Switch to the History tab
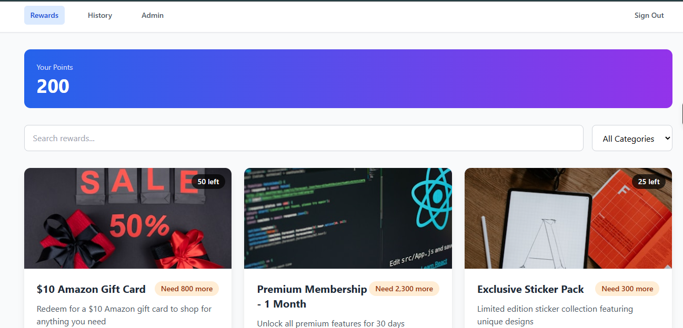The image size is (683, 328). (x=100, y=15)
